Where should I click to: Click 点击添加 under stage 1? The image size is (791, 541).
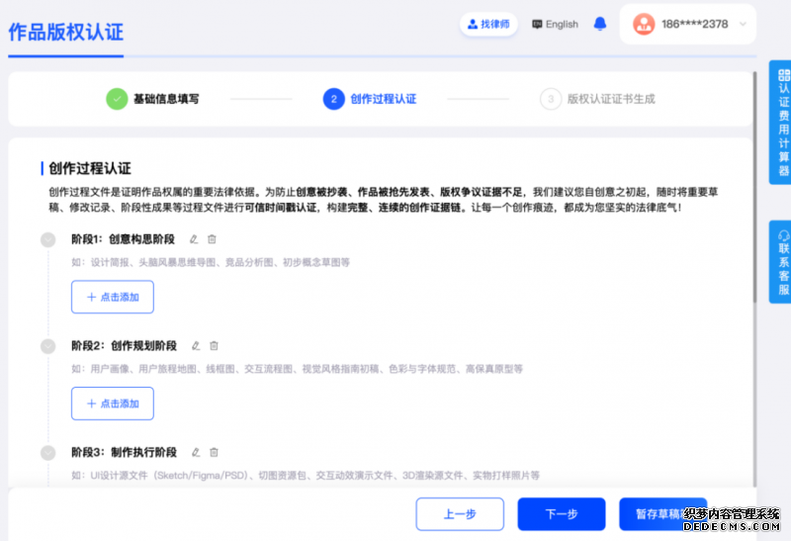pyautogui.click(x=113, y=297)
